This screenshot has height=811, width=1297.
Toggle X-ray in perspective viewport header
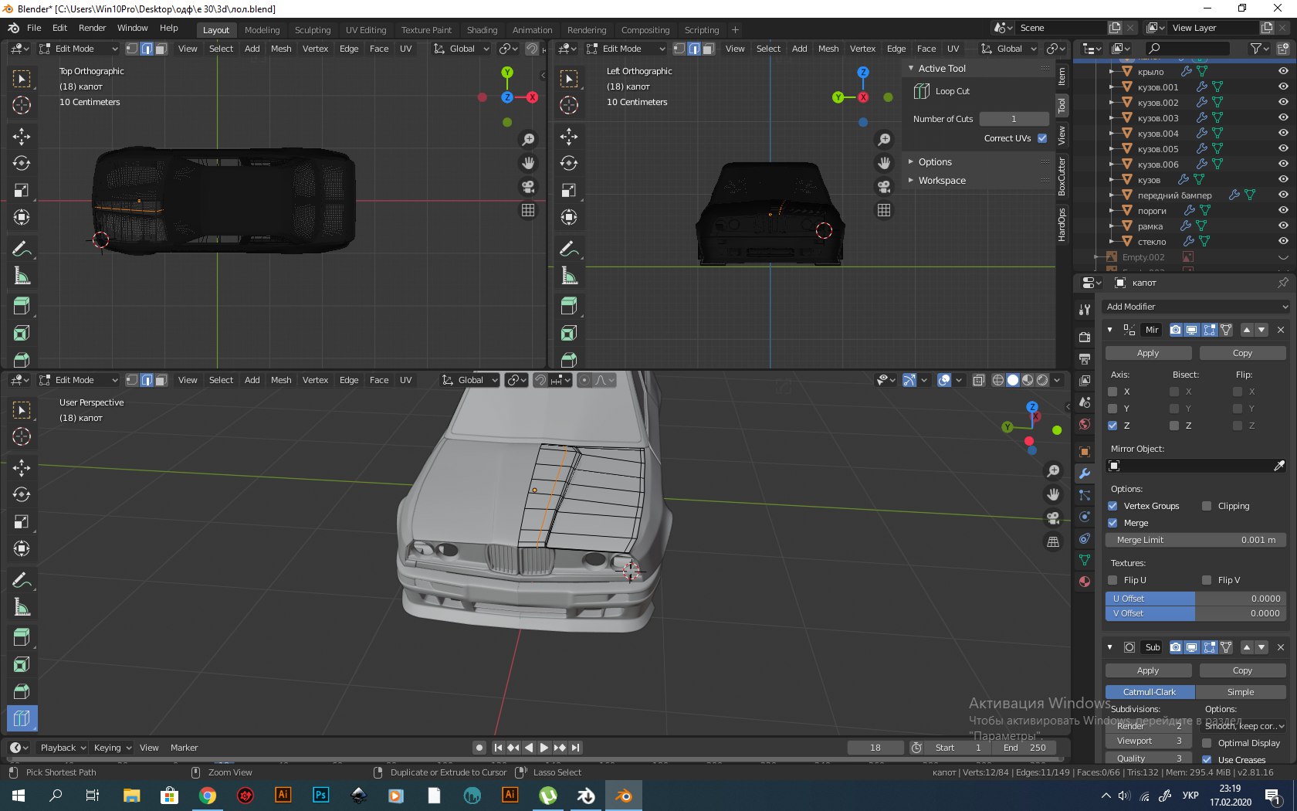pos(979,380)
